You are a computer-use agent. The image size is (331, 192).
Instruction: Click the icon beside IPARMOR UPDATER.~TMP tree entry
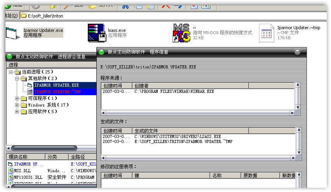30,92
